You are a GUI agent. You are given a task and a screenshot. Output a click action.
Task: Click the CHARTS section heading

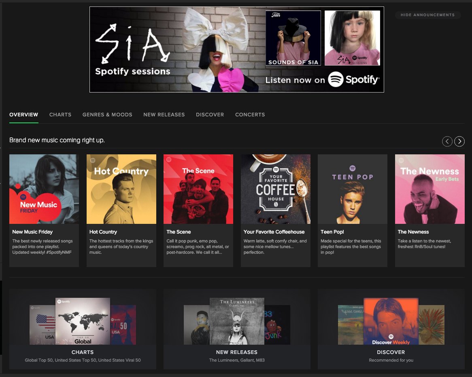pos(83,352)
